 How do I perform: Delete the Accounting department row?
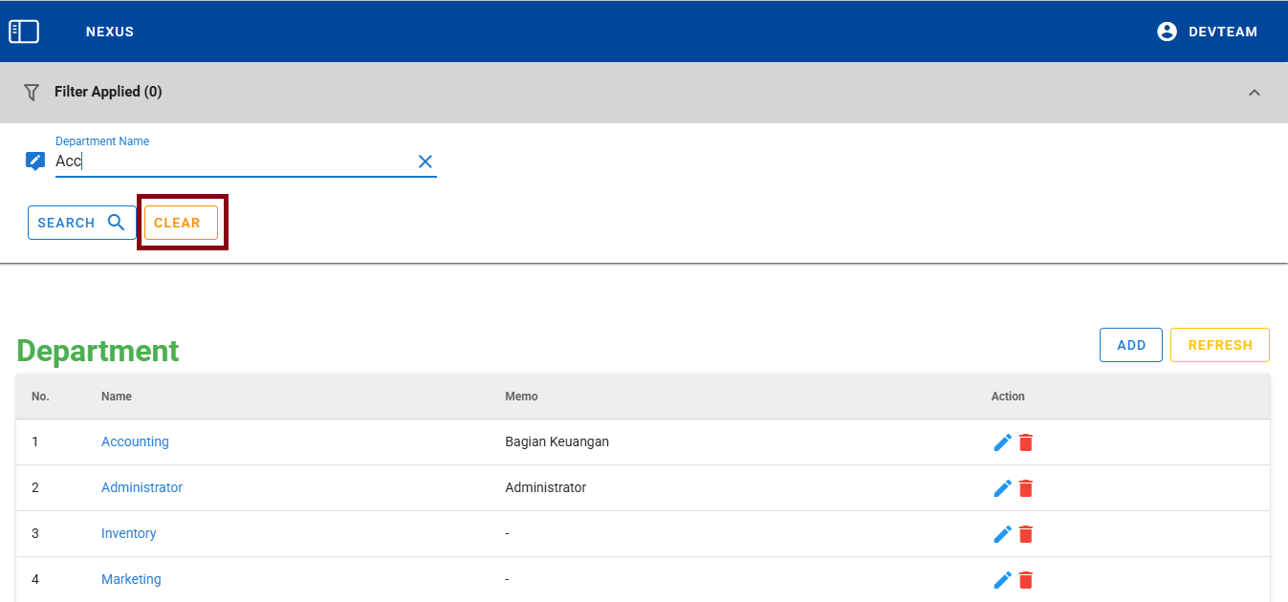click(1026, 442)
